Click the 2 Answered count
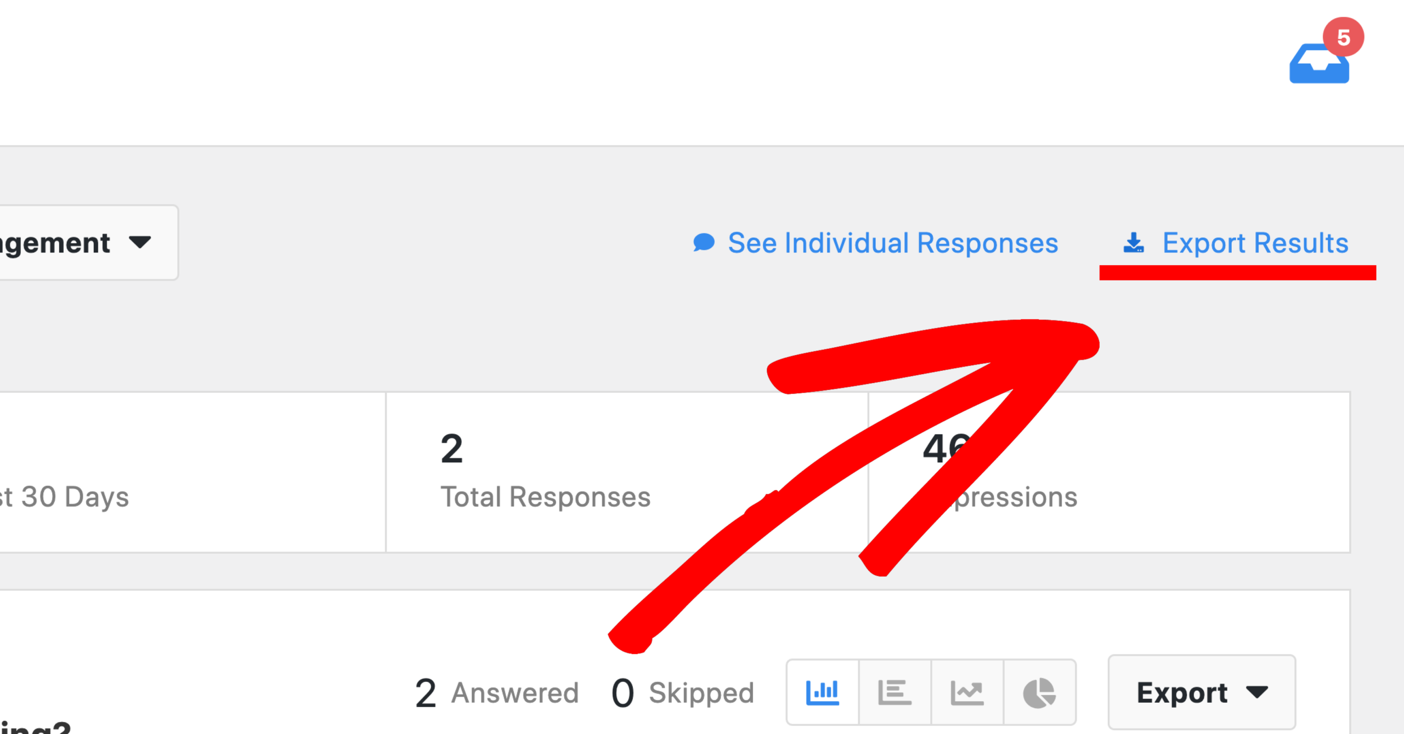1404x734 pixels. click(x=497, y=693)
